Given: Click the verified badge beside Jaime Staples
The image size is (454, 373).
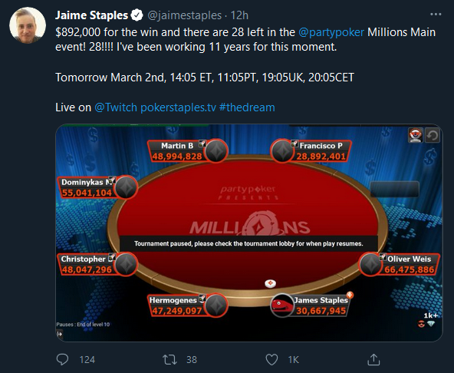Looking at the screenshot, I should point(137,15).
